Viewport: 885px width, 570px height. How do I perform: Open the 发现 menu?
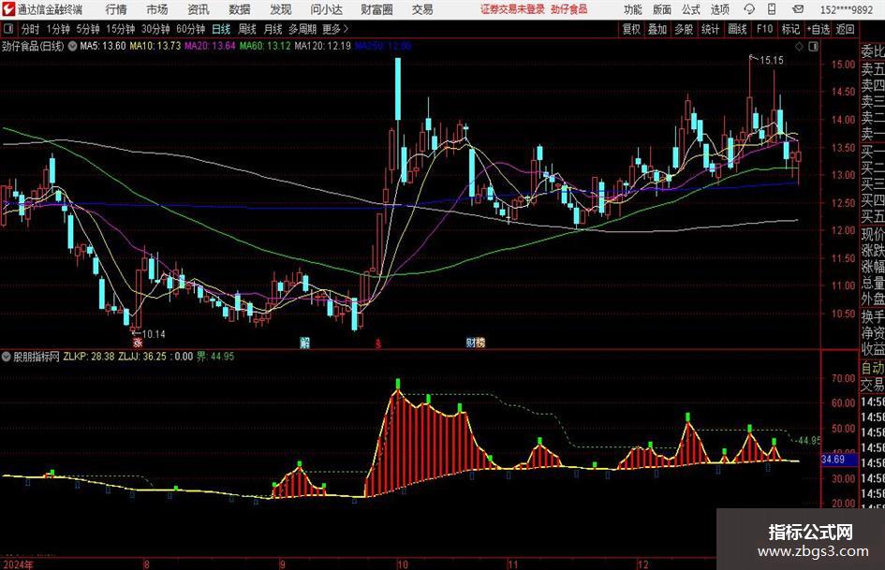280,9
